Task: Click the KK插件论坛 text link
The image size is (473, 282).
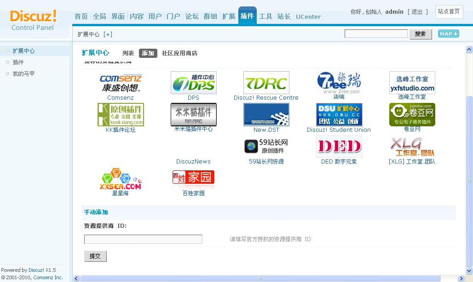Action: (121, 130)
